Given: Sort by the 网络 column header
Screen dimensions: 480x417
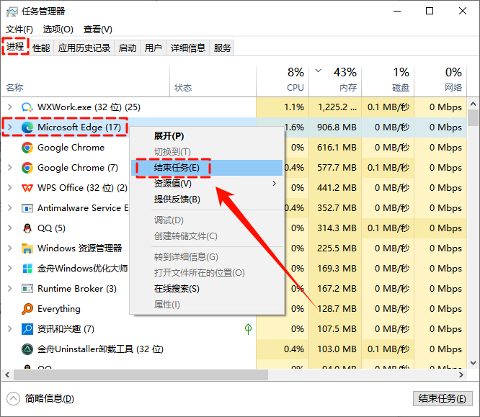Looking at the screenshot, I should [x=440, y=81].
